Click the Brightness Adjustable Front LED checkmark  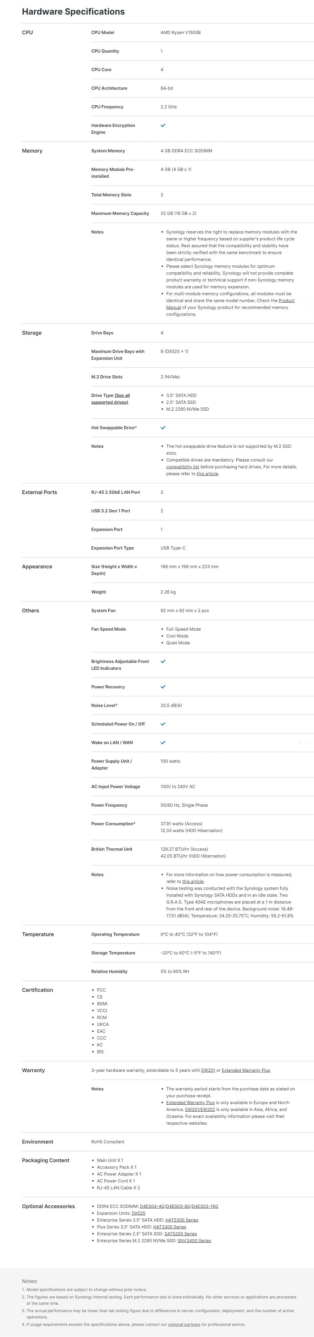pos(163,661)
